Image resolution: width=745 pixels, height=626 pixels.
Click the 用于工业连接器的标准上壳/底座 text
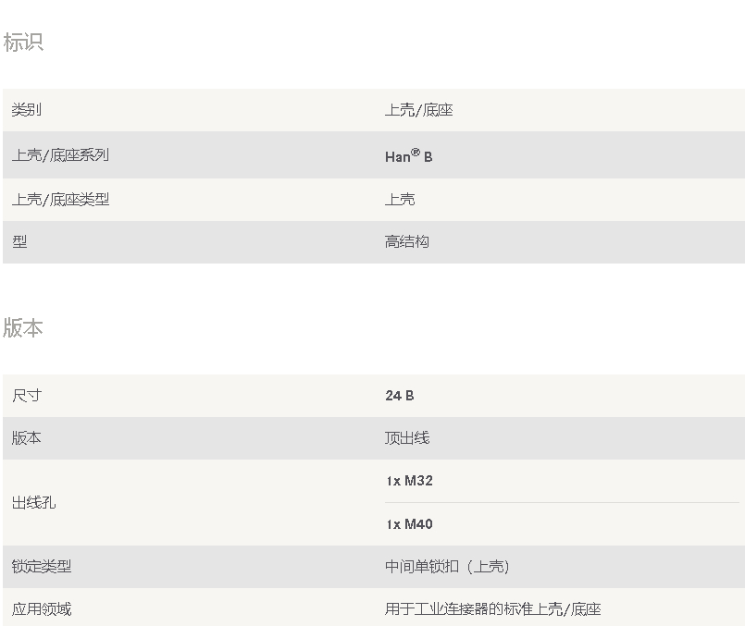492,608
